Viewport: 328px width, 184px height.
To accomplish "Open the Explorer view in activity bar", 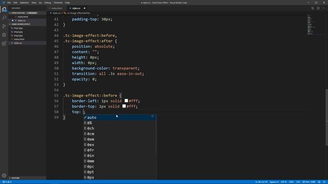I will [4, 9].
